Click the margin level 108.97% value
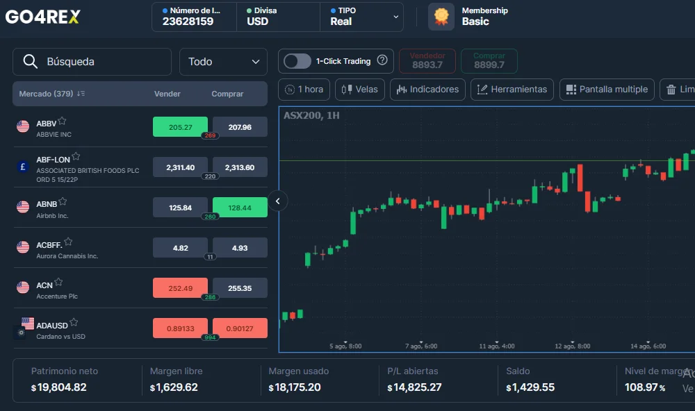Screen dimensions: 695x411 click(645, 387)
